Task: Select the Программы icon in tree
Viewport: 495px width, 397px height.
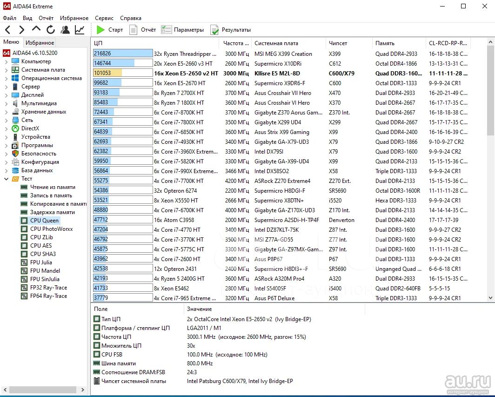Action: pos(15,145)
